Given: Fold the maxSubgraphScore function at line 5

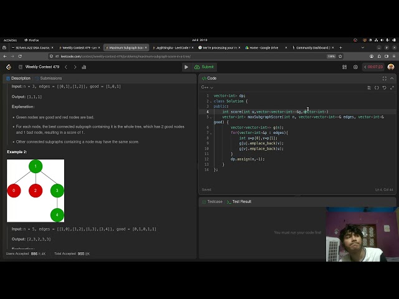Looking at the screenshot, I should click(x=211, y=117).
